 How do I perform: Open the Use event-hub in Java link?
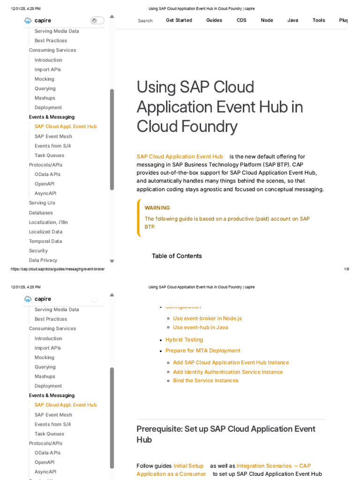click(x=201, y=328)
